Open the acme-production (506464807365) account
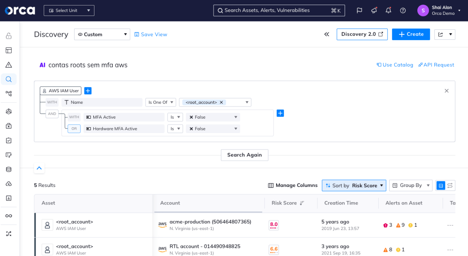This screenshot has height=256, width=468. coord(210,222)
